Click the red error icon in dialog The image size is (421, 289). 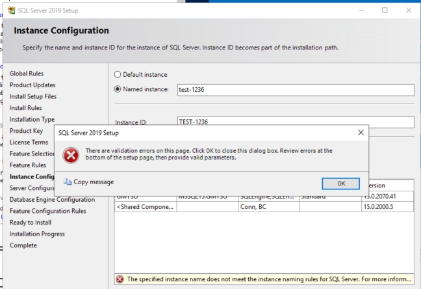[70, 155]
